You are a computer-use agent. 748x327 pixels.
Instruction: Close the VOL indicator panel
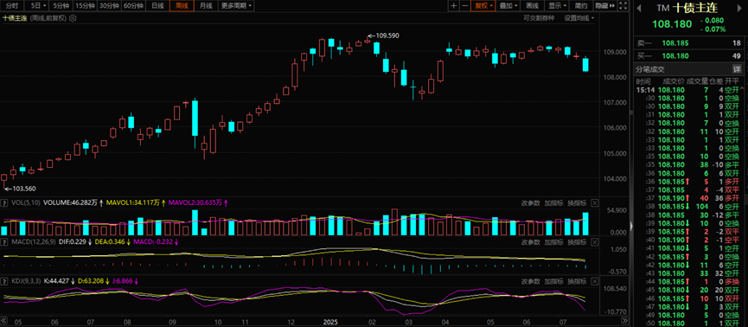tap(594, 202)
